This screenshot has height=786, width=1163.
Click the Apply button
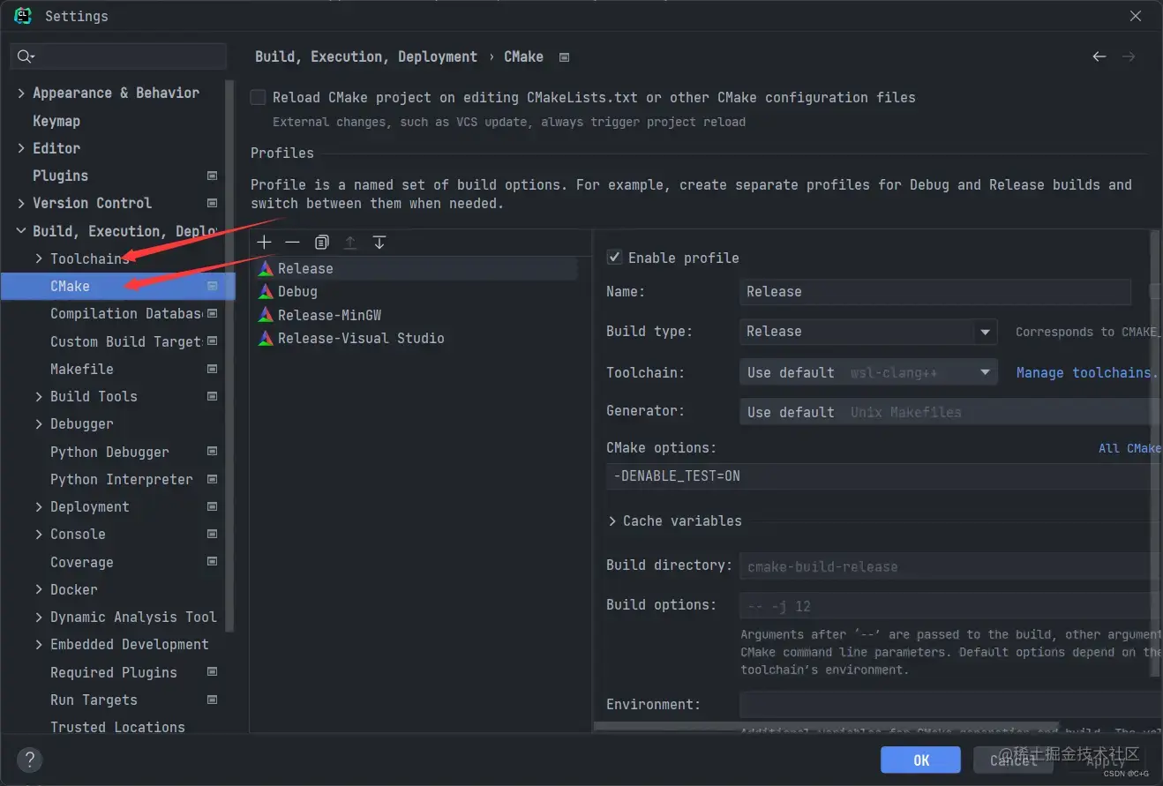[x=1107, y=760]
